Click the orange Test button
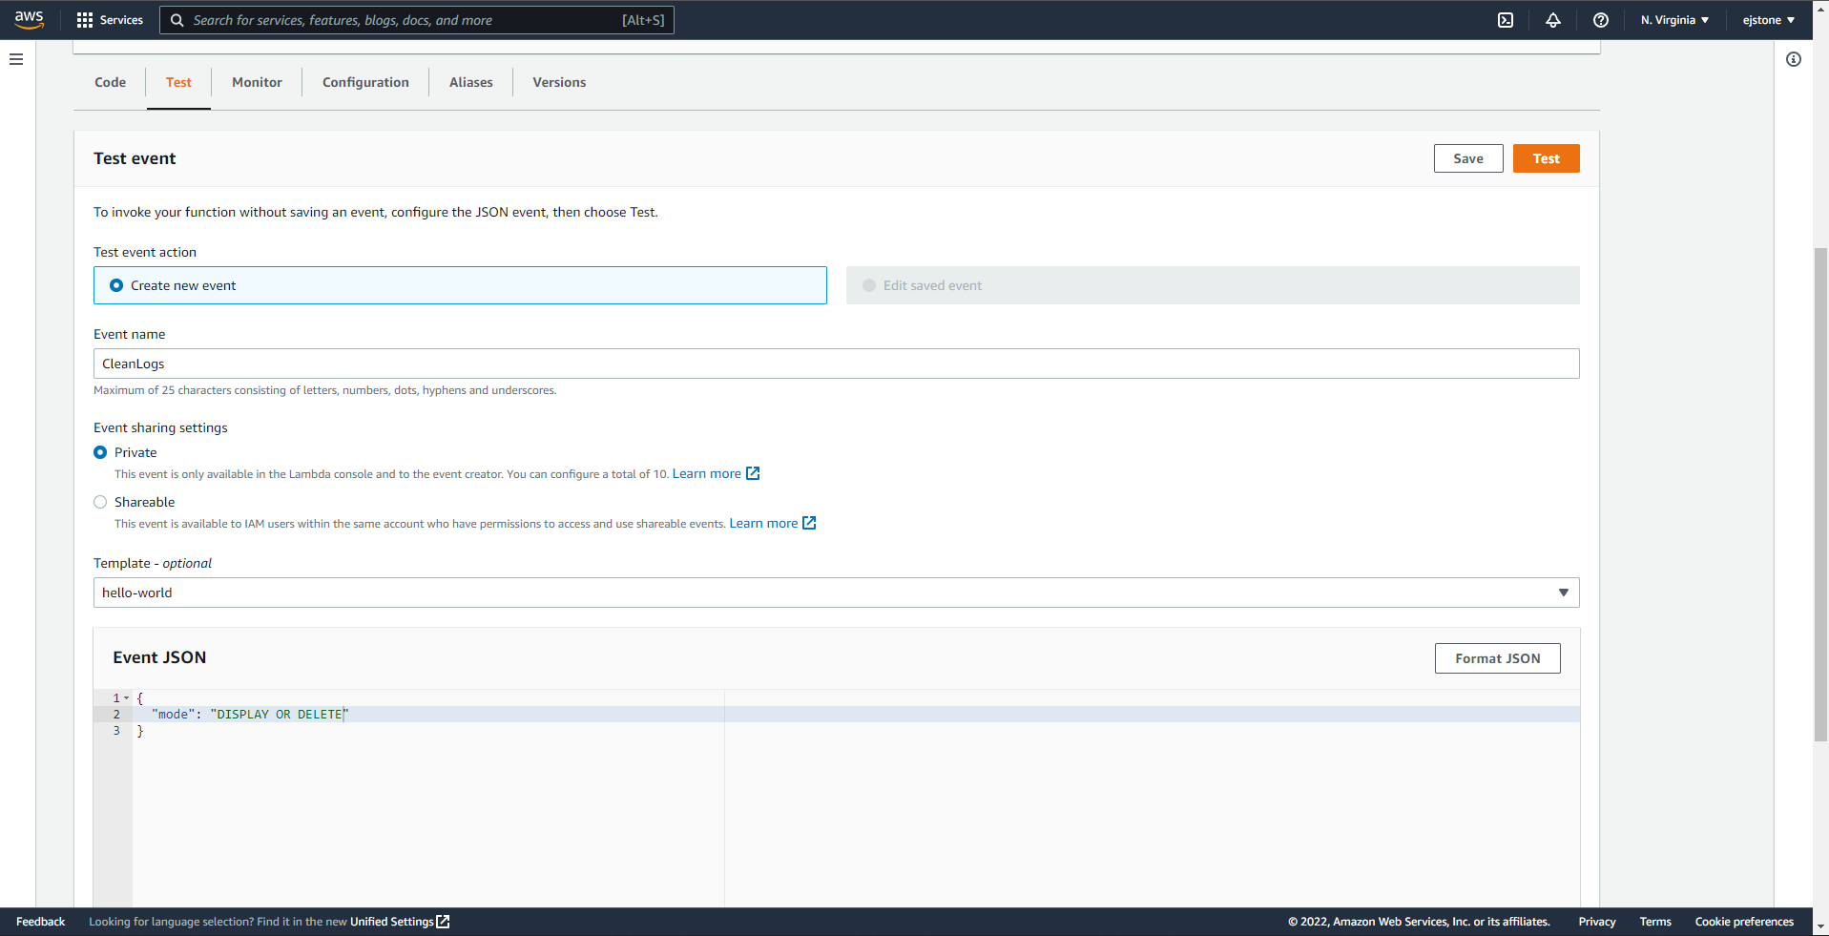Screen dimensions: 1829x936 point(1547,158)
